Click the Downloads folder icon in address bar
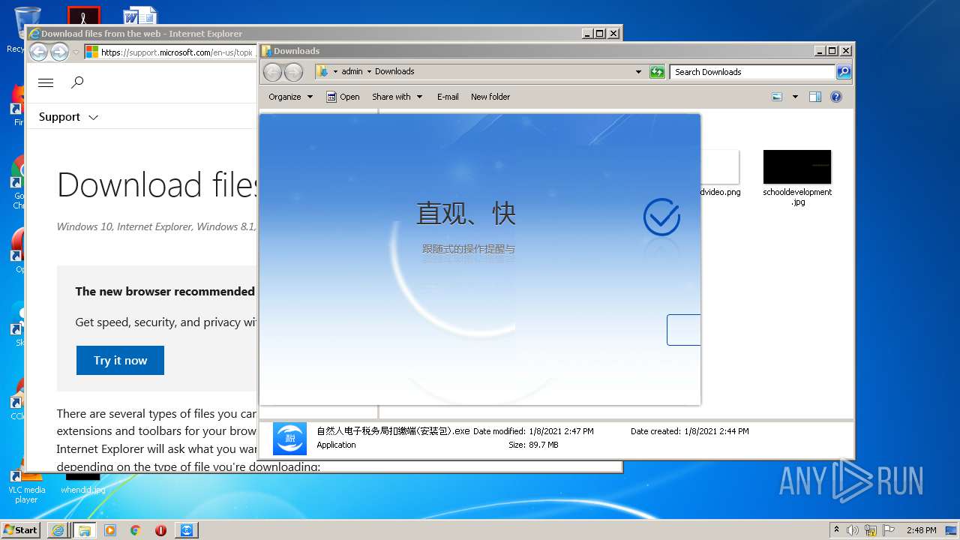Viewport: 960px width, 540px height. pos(322,71)
